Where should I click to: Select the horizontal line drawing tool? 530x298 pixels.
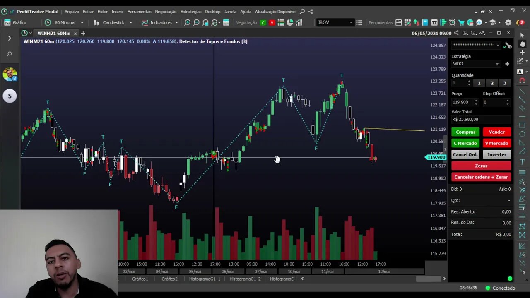click(522, 117)
